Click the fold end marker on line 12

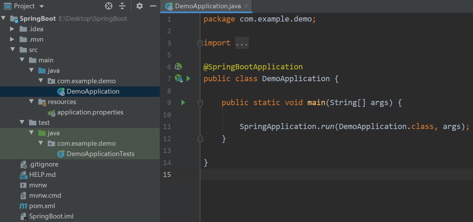pos(200,139)
